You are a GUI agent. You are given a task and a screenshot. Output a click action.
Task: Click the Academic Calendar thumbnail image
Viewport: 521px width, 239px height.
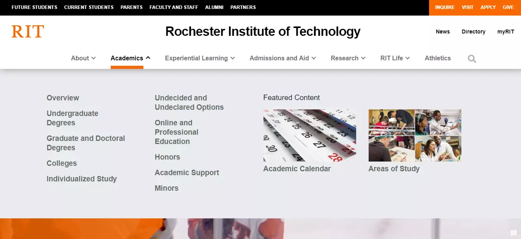[310, 135]
